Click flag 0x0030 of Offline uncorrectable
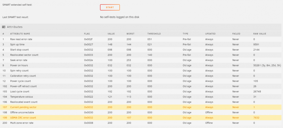 point(88,112)
